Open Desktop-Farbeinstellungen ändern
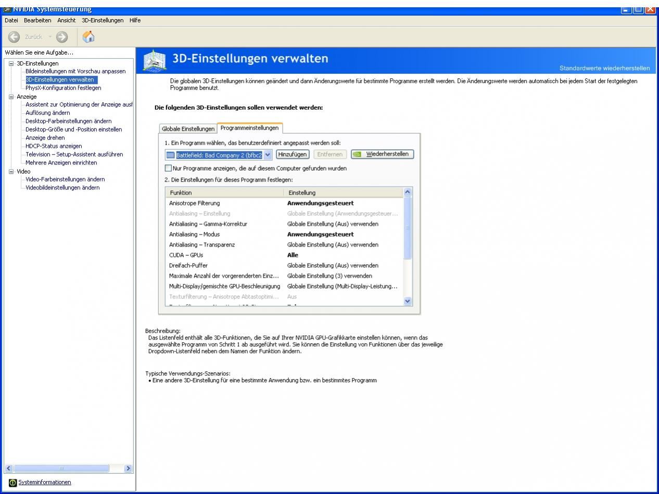659x494 pixels. [68, 121]
